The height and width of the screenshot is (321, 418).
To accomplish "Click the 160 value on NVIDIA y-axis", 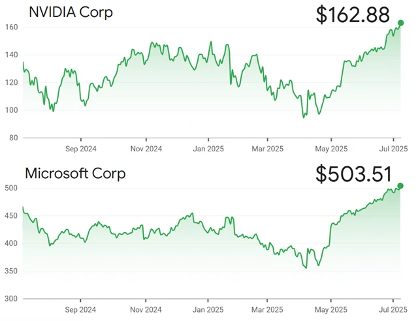I will click(x=11, y=27).
